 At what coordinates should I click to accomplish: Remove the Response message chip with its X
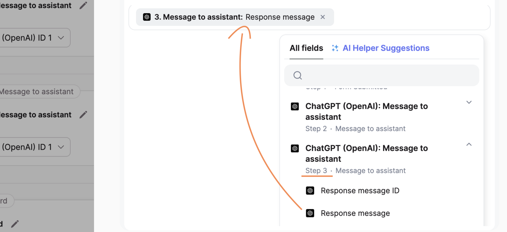pos(323,17)
